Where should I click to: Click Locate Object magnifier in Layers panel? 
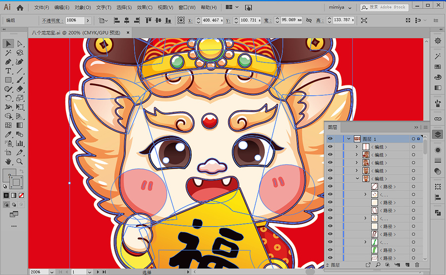pos(378,265)
